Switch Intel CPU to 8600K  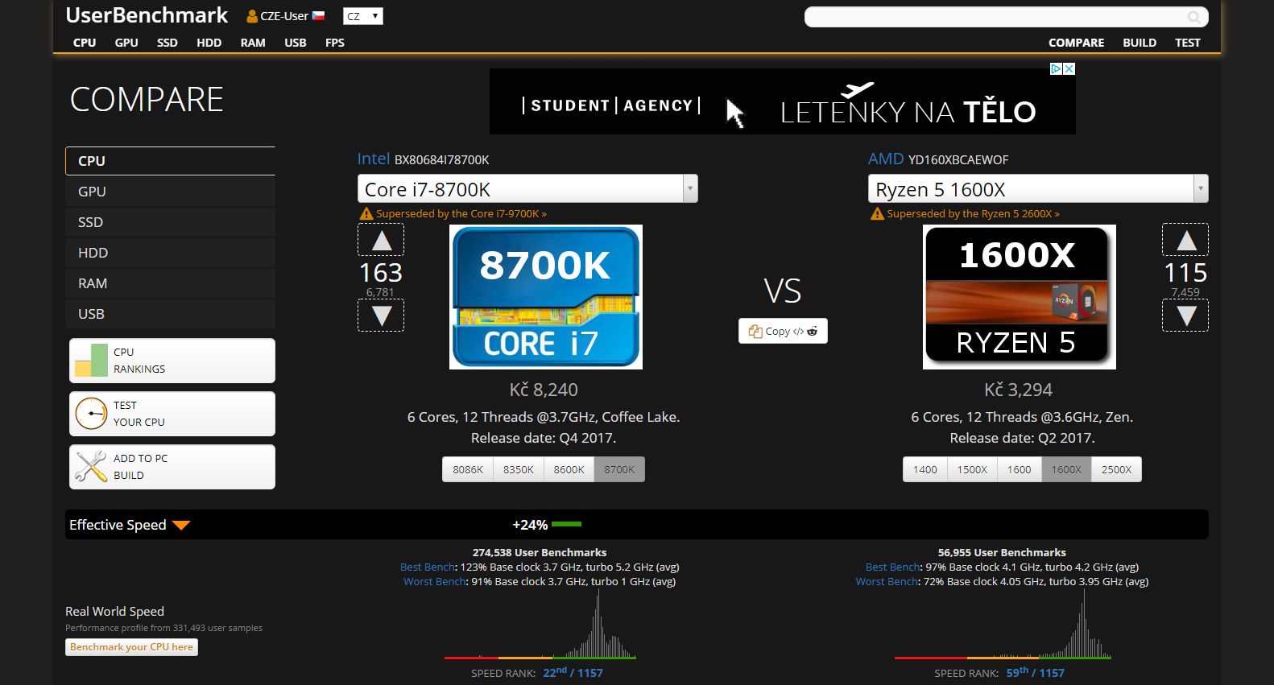(569, 469)
